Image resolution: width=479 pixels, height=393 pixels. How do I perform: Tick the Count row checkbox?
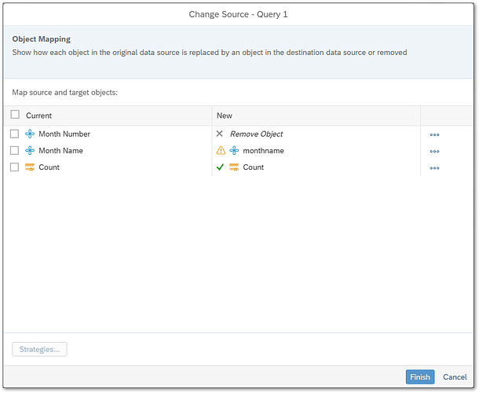pos(15,167)
